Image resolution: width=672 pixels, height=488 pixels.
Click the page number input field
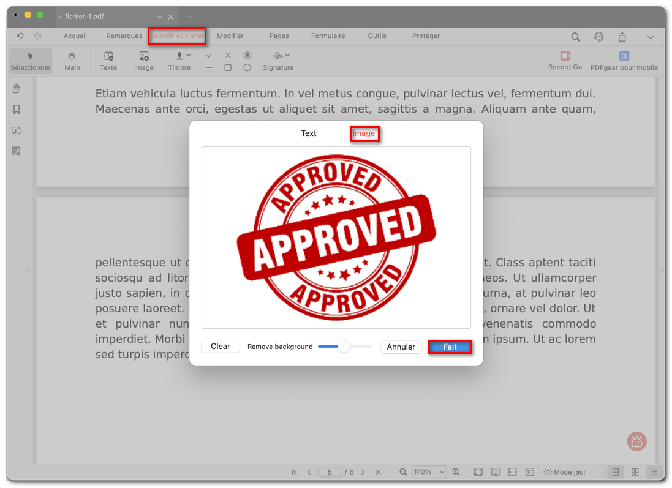pos(330,472)
